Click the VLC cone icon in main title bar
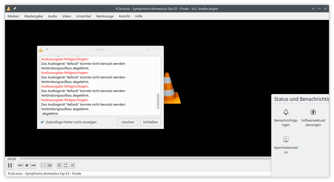The image size is (334, 182). [x=9, y=9]
